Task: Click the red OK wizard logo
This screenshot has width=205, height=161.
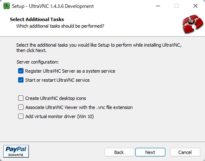Action: (193, 24)
